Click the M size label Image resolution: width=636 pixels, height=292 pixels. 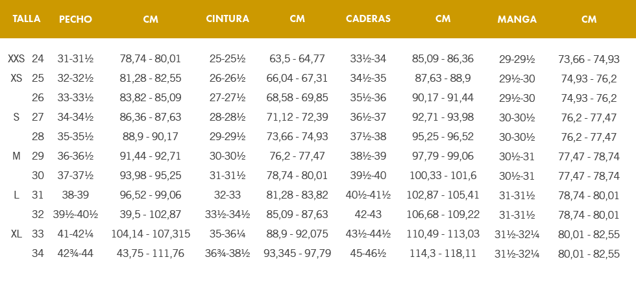click(16, 156)
